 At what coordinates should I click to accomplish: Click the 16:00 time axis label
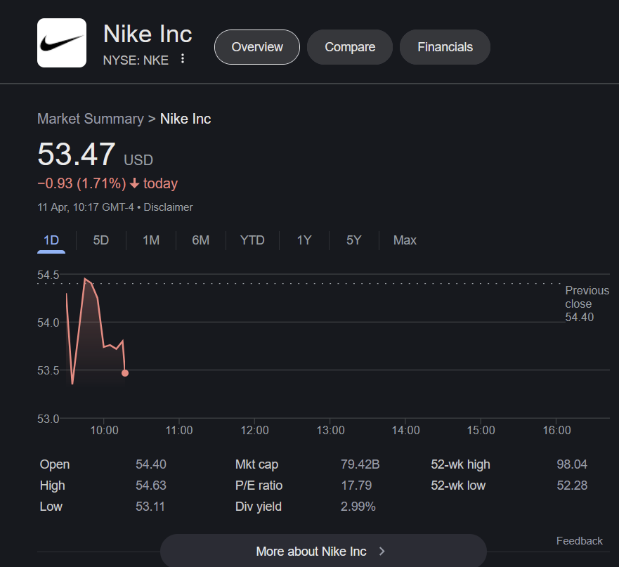556,430
